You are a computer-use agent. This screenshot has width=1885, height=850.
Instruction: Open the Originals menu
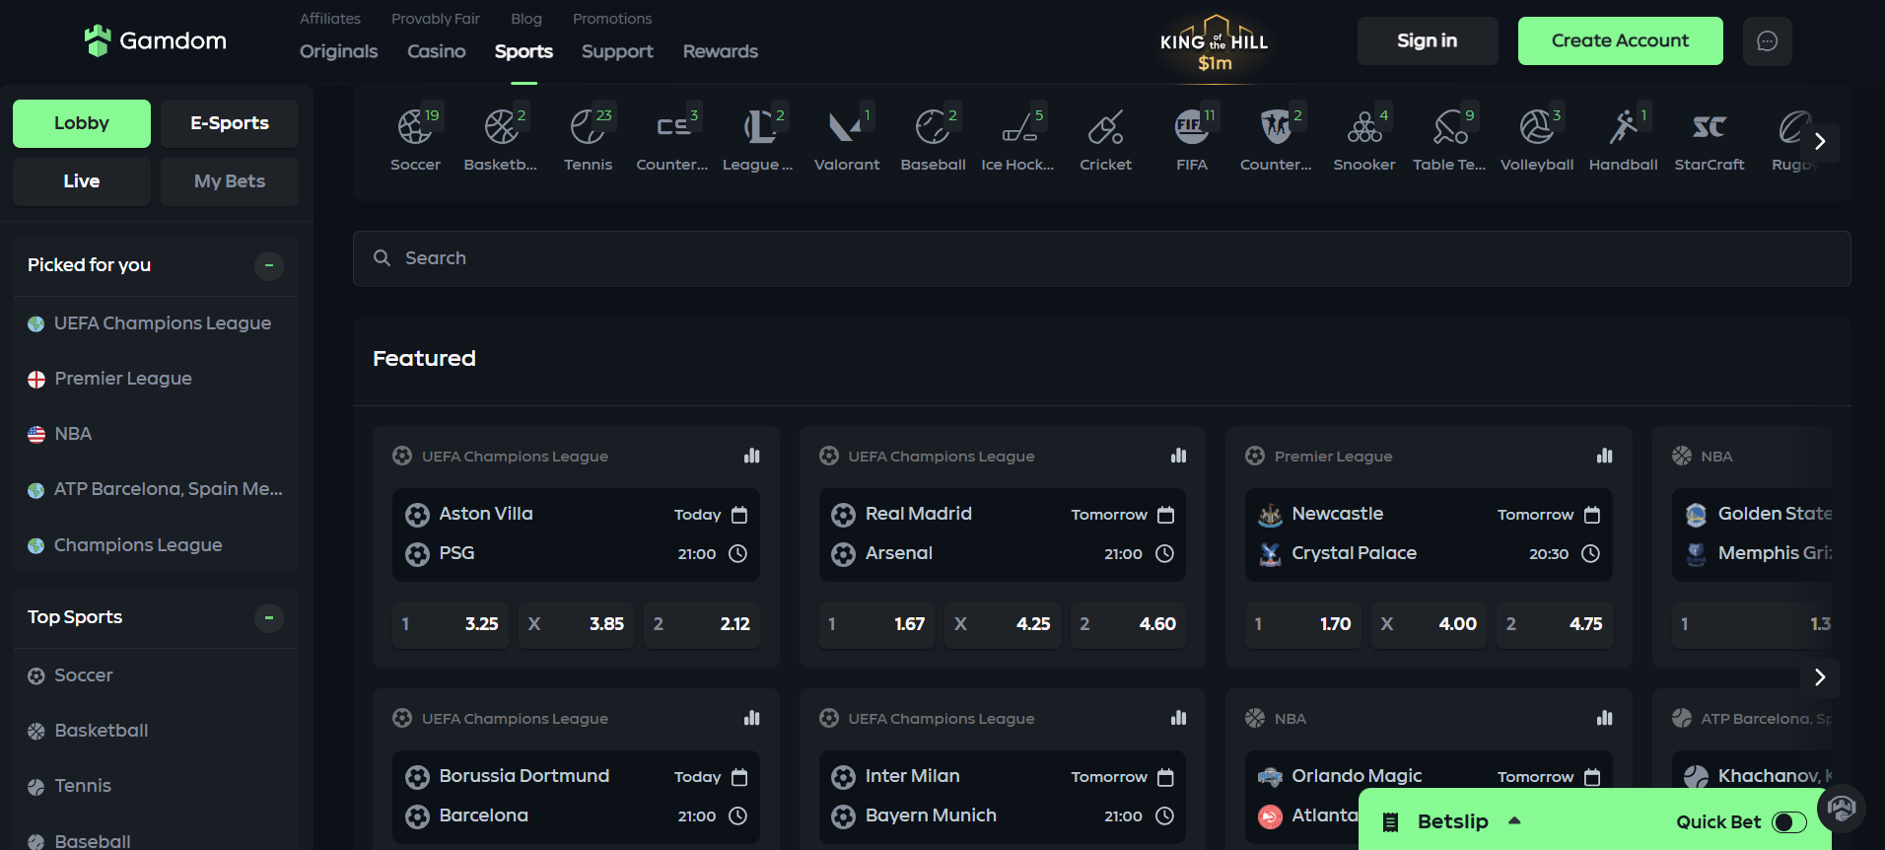click(x=339, y=51)
